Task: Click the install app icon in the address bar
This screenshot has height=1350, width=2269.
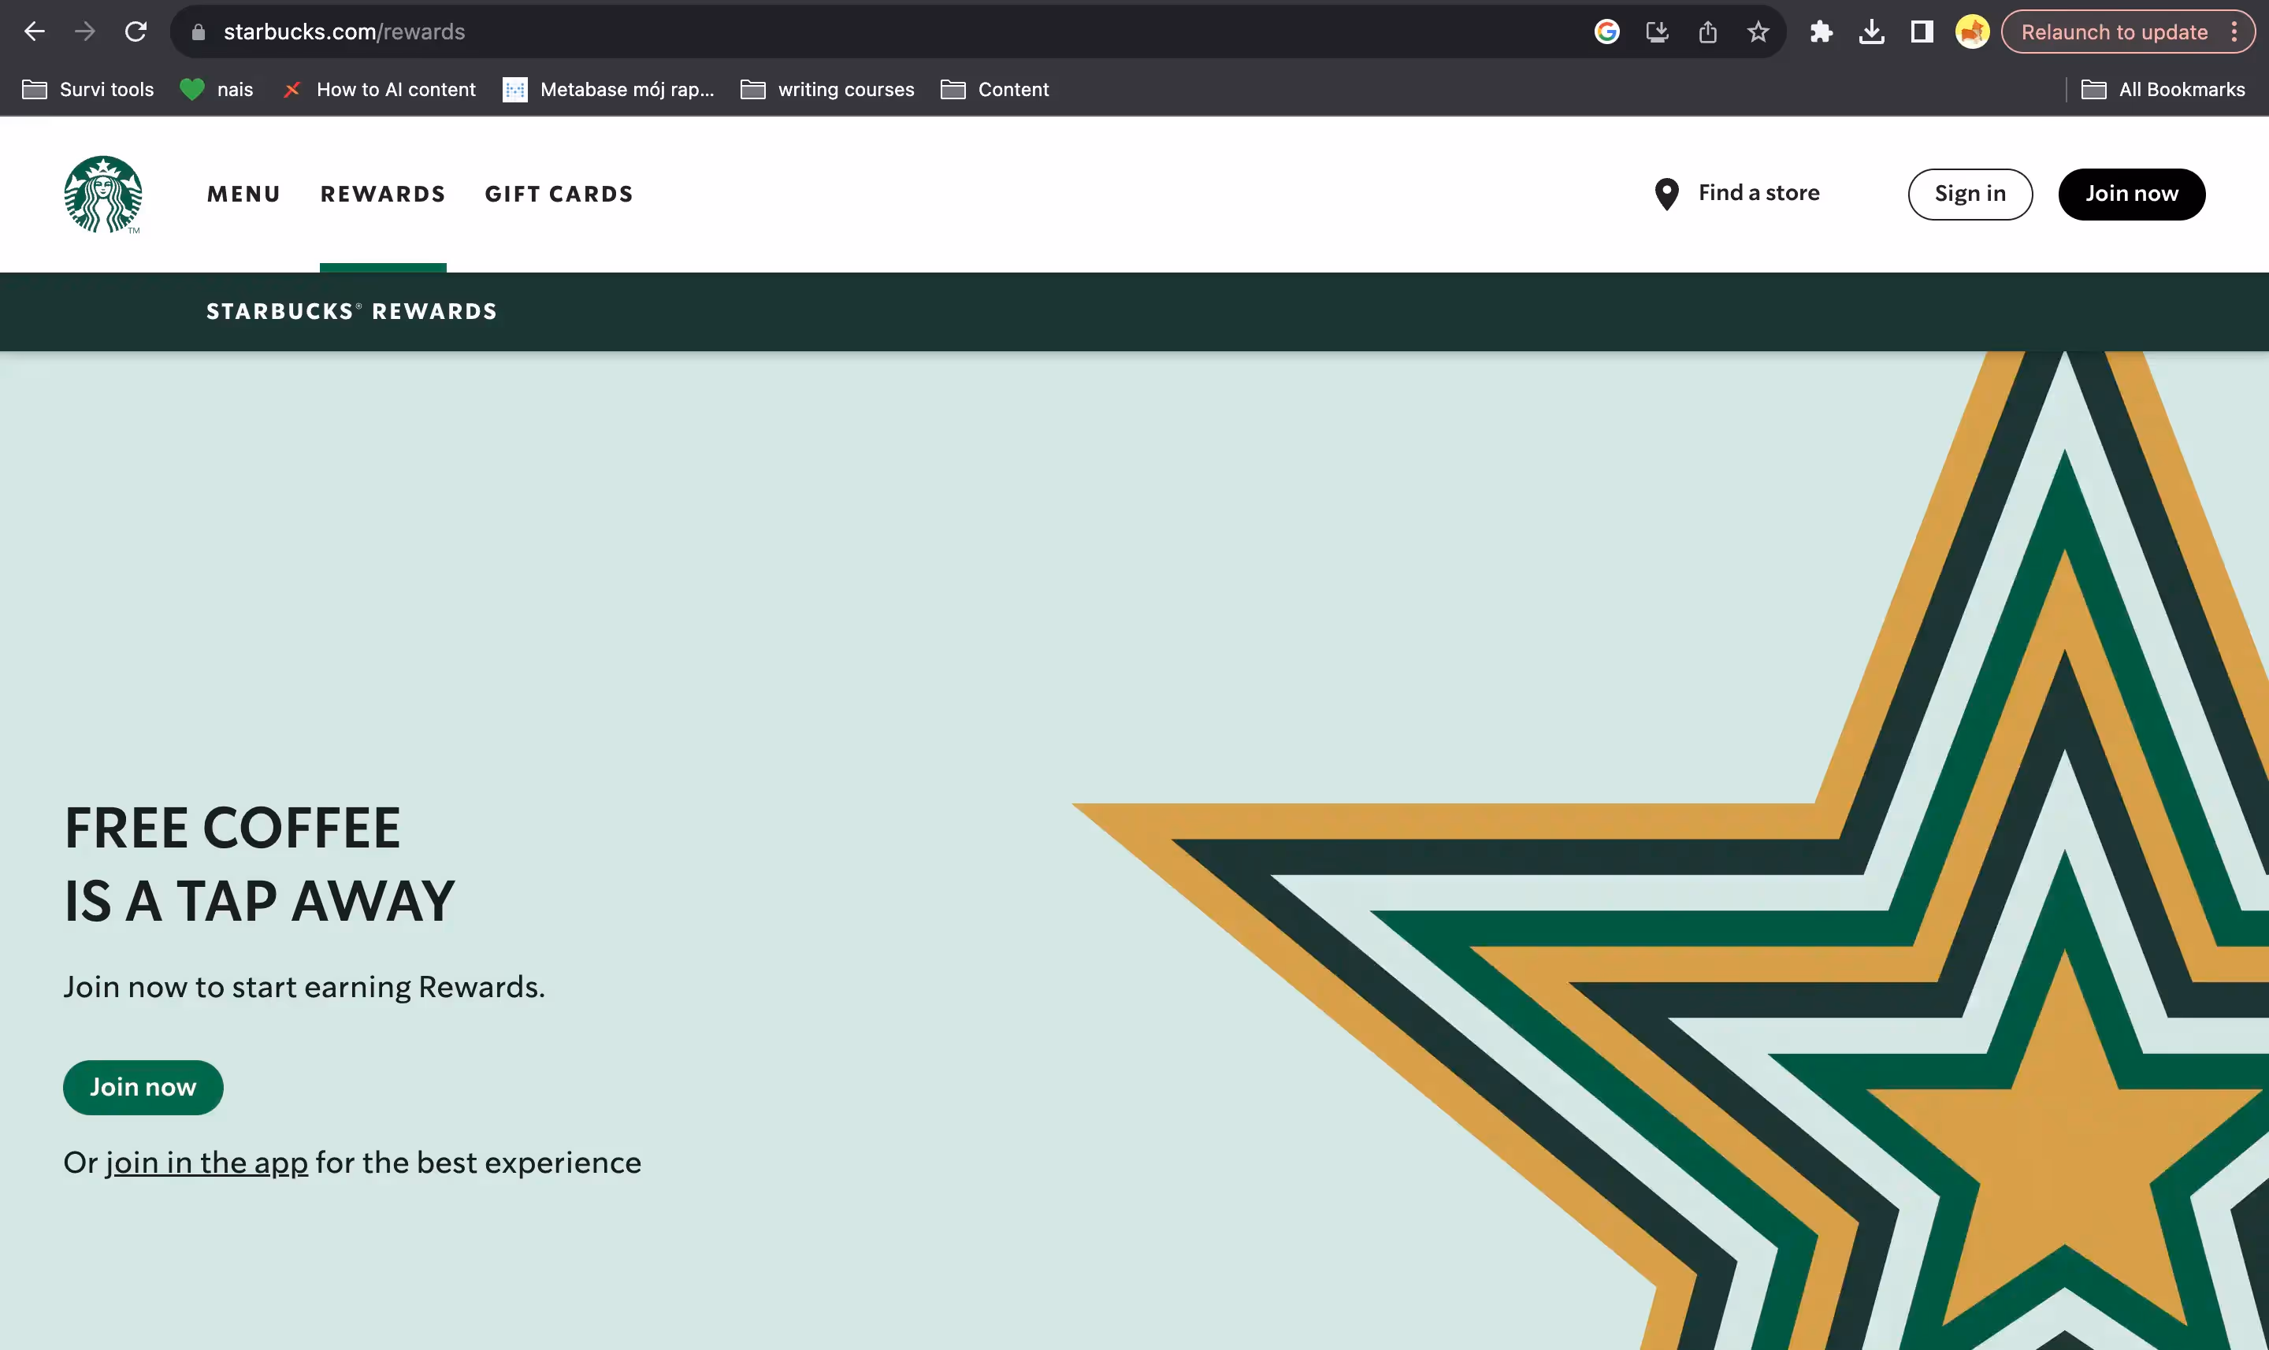Action: 1657,32
